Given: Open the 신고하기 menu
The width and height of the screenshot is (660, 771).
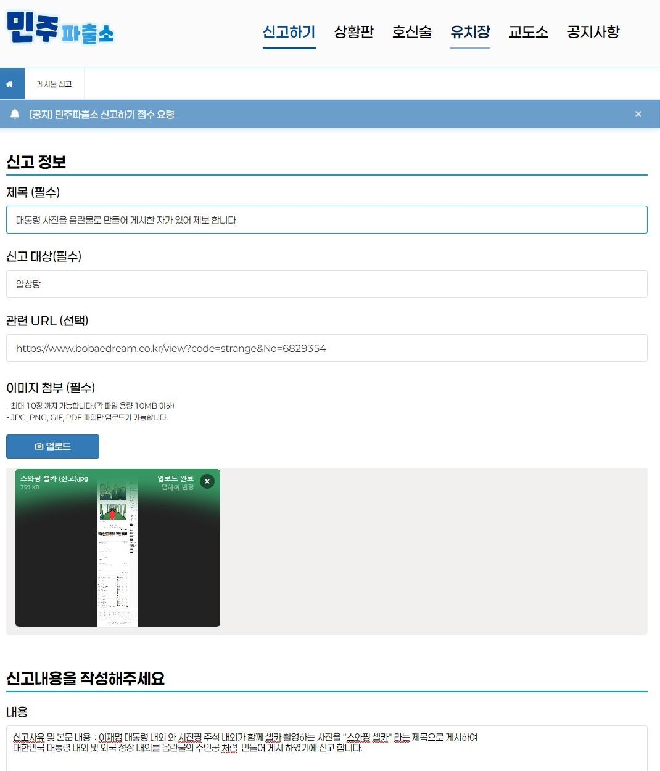Looking at the screenshot, I should pos(289,32).
